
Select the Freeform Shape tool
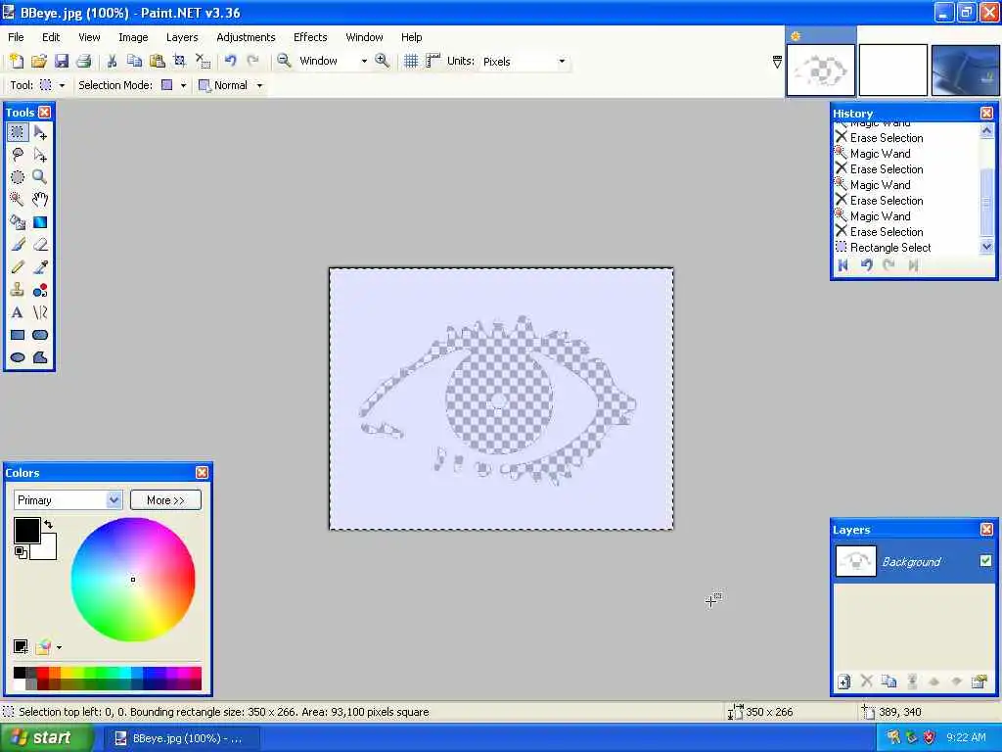click(40, 357)
